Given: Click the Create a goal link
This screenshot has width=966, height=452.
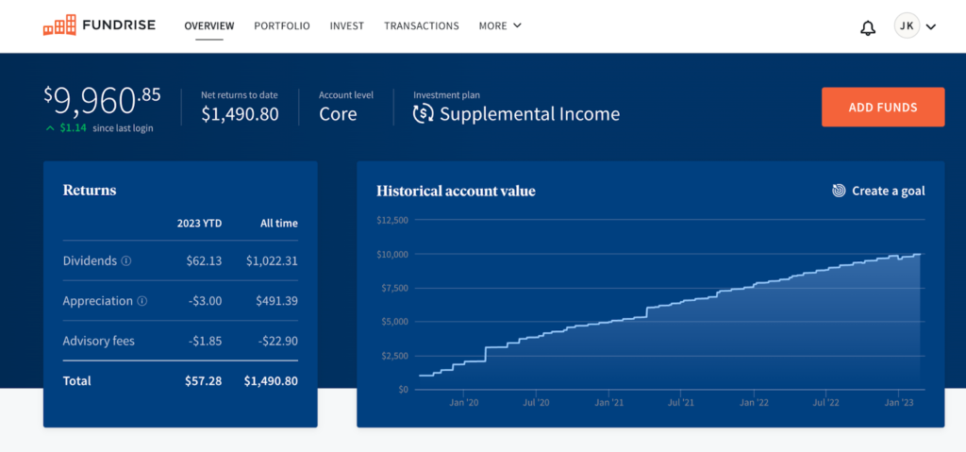Looking at the screenshot, I should (888, 191).
